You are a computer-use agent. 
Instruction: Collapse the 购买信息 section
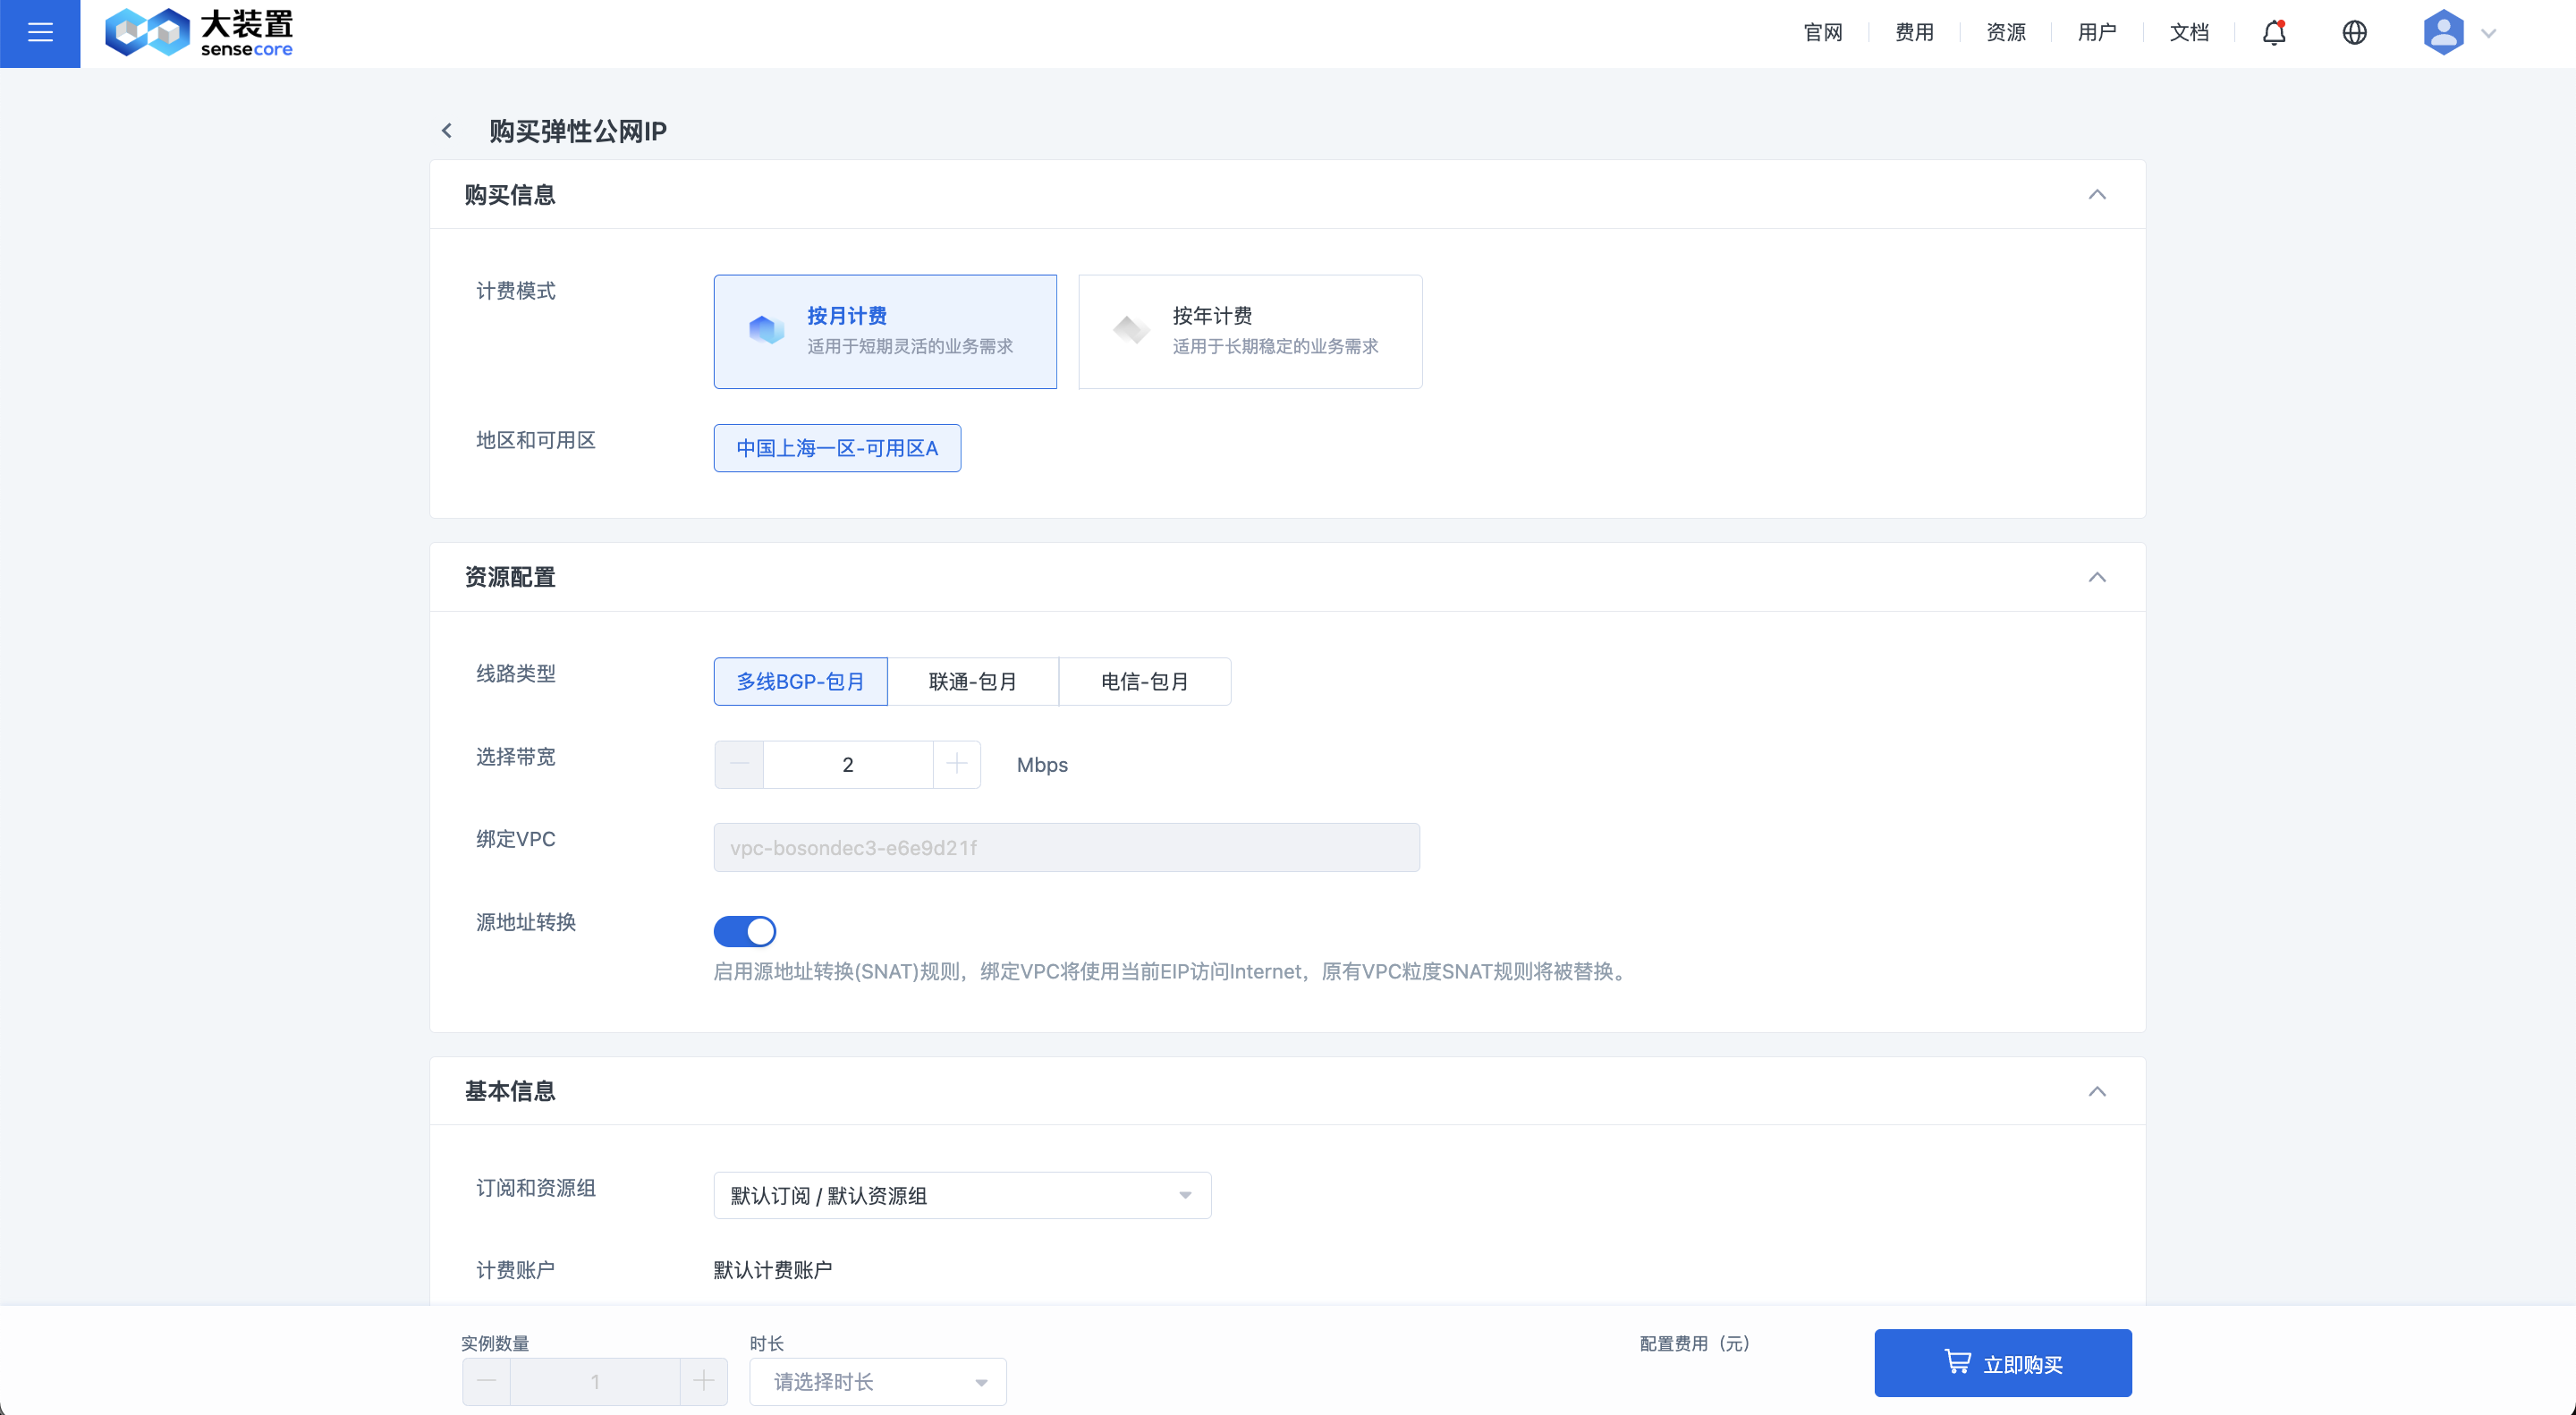(x=2097, y=195)
